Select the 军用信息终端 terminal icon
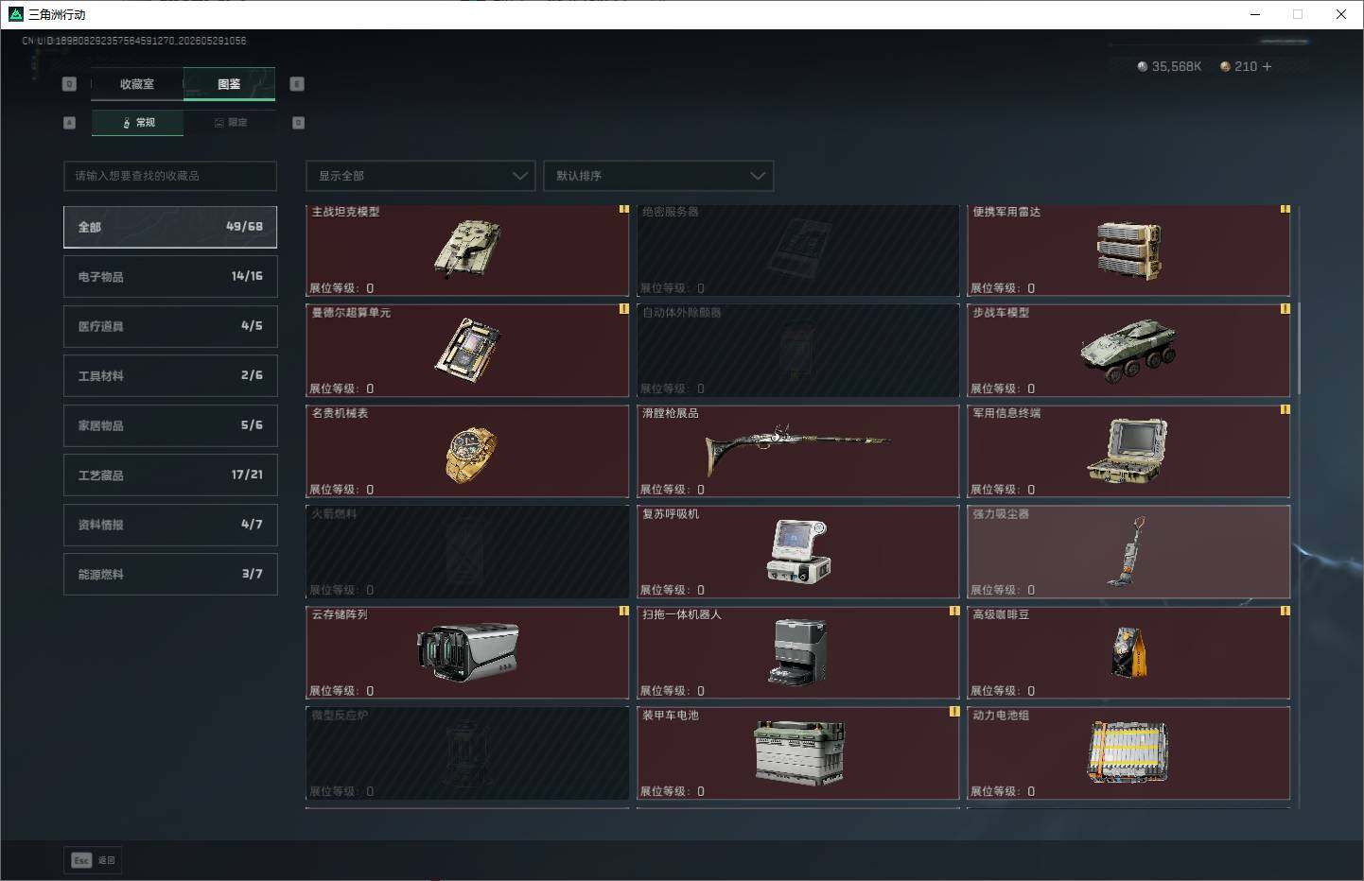Viewport: 1364px width, 881px height. pos(1128,451)
